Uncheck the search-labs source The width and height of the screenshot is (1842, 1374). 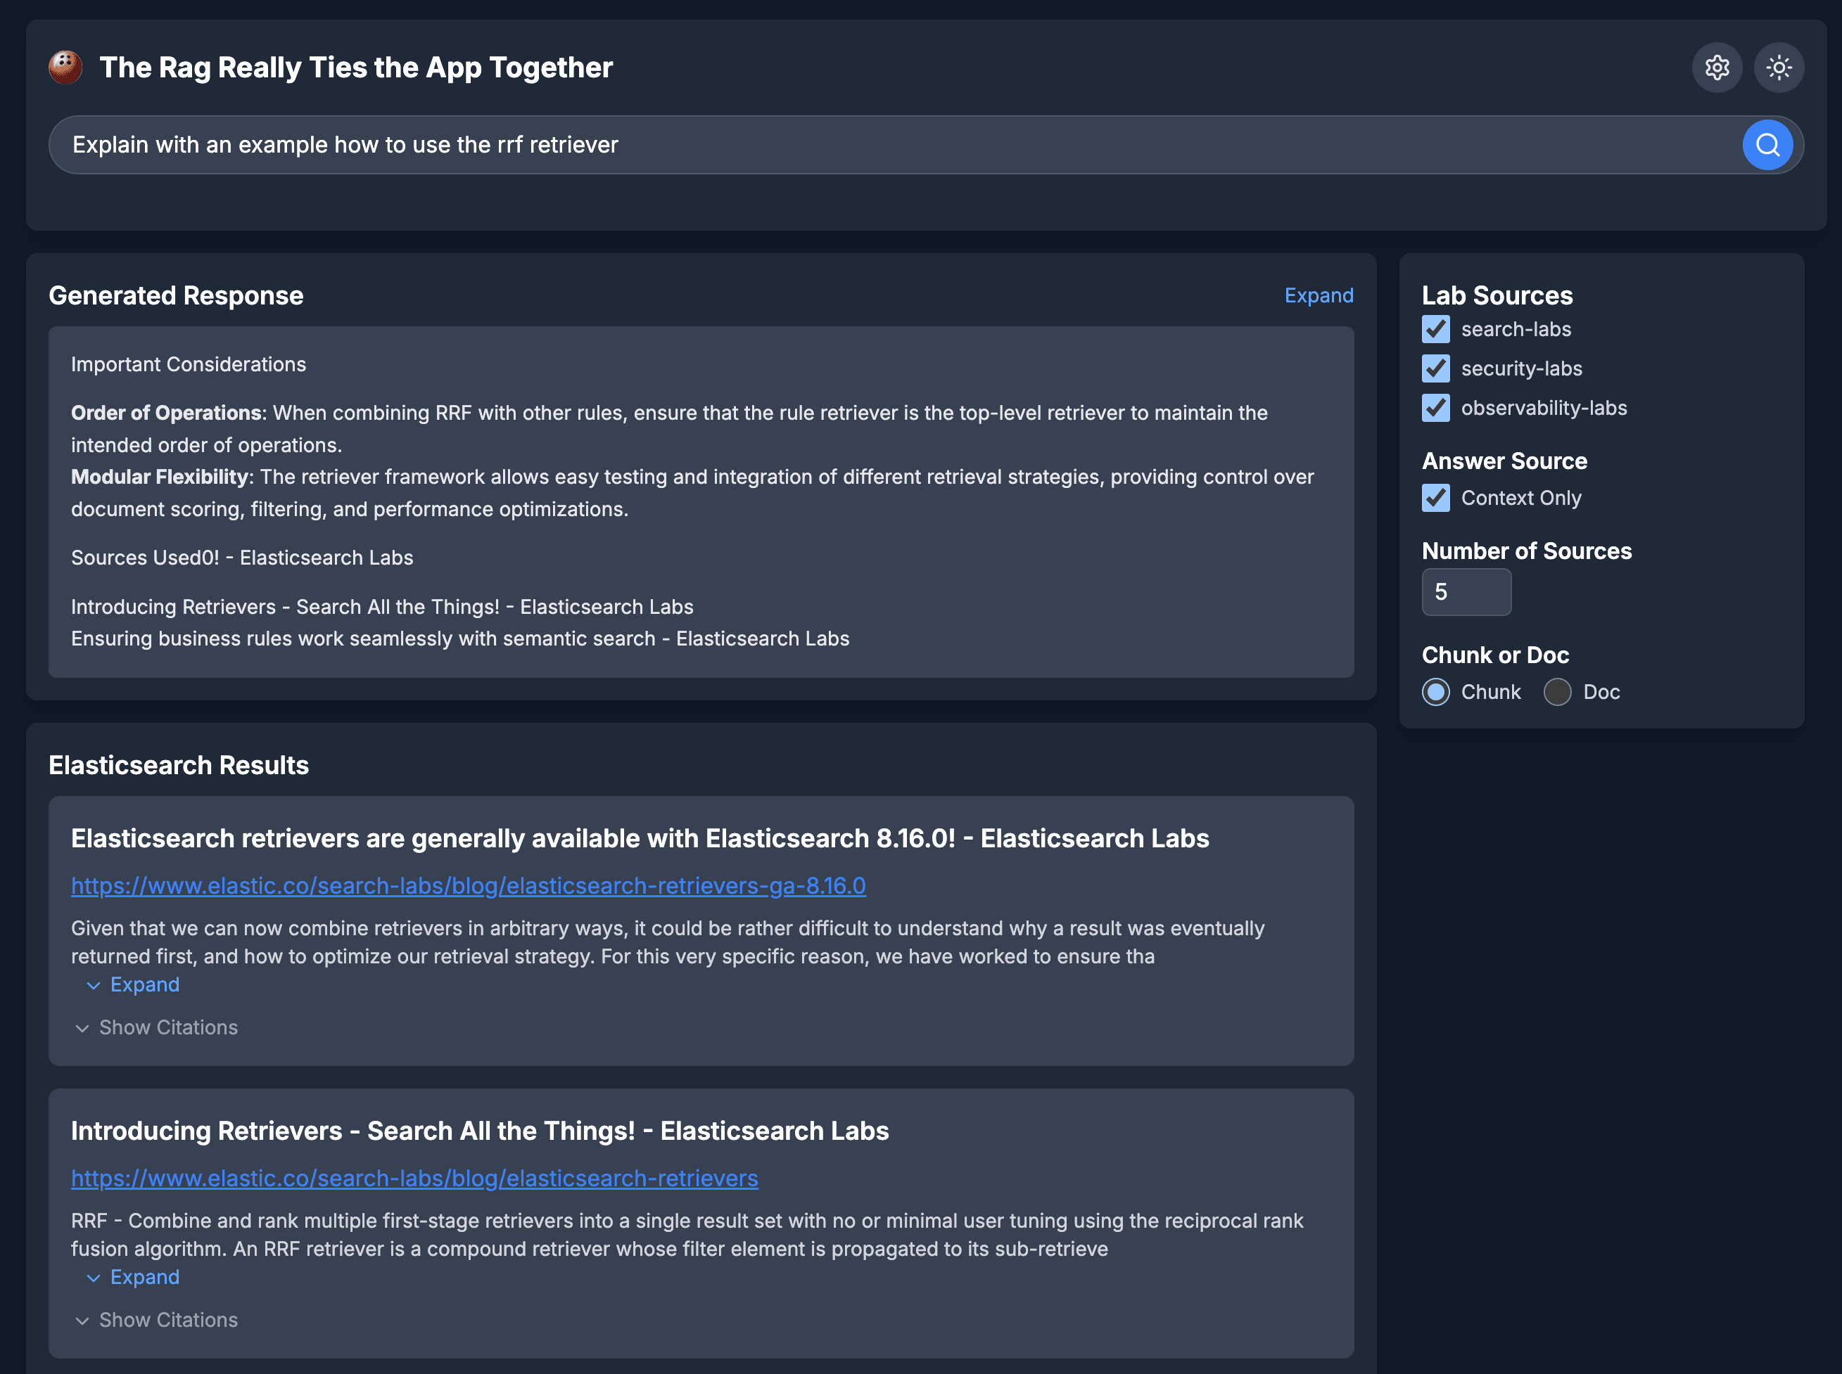1435,329
